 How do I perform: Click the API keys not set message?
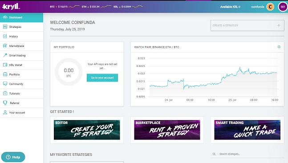[x=102, y=66]
